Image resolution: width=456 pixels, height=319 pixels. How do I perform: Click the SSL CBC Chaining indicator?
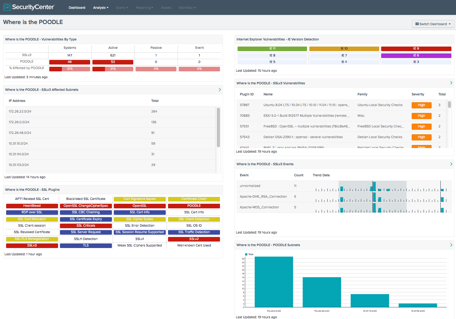(x=86, y=213)
